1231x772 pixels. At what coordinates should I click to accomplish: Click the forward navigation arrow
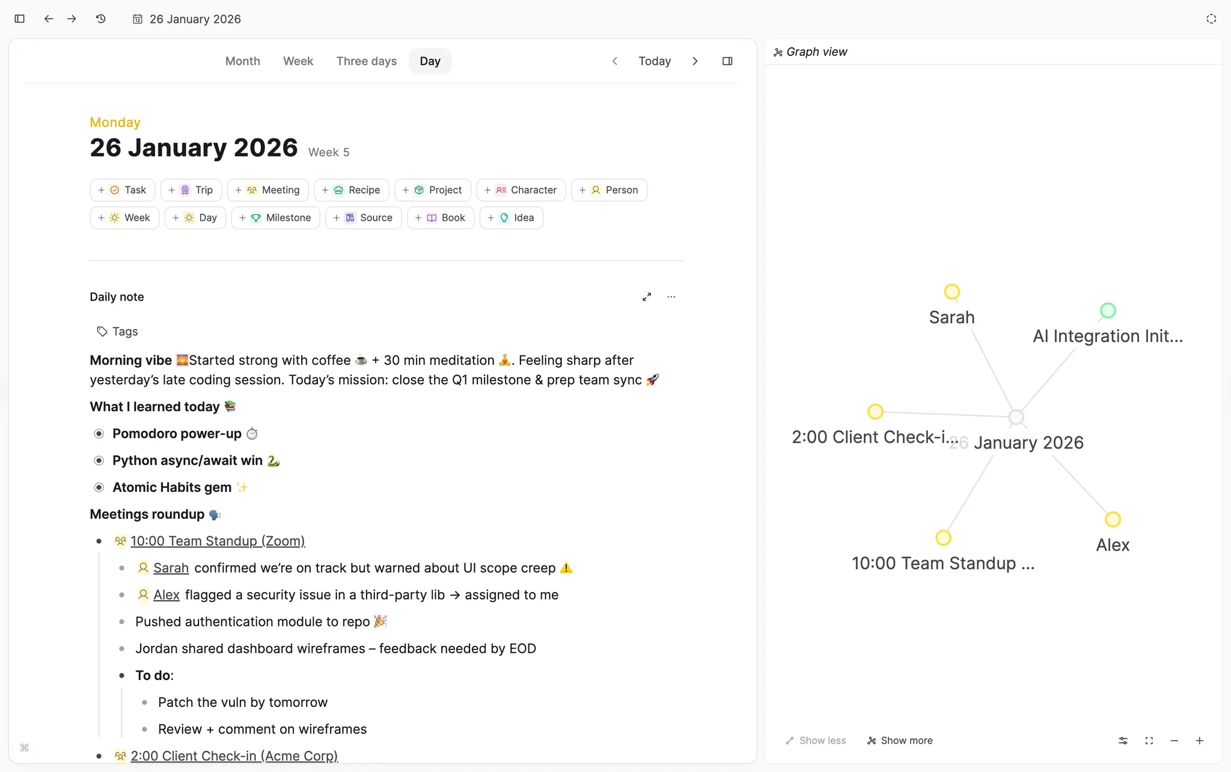[x=72, y=19]
